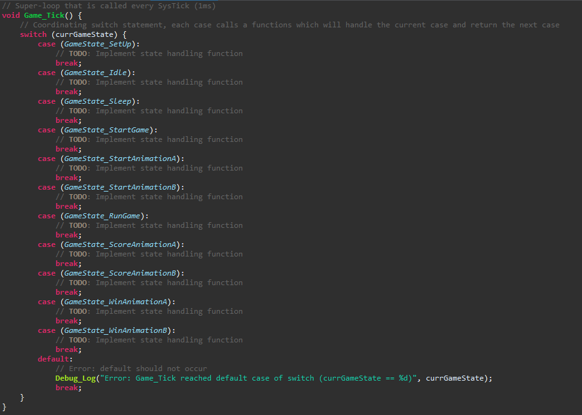Select GameState_ScoreAnimationB case label
This screenshot has height=415, width=582.
click(x=120, y=274)
